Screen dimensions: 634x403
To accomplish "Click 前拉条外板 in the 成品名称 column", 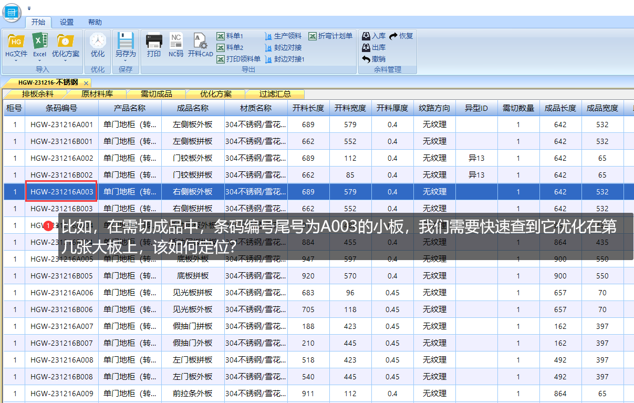I will click(193, 394).
